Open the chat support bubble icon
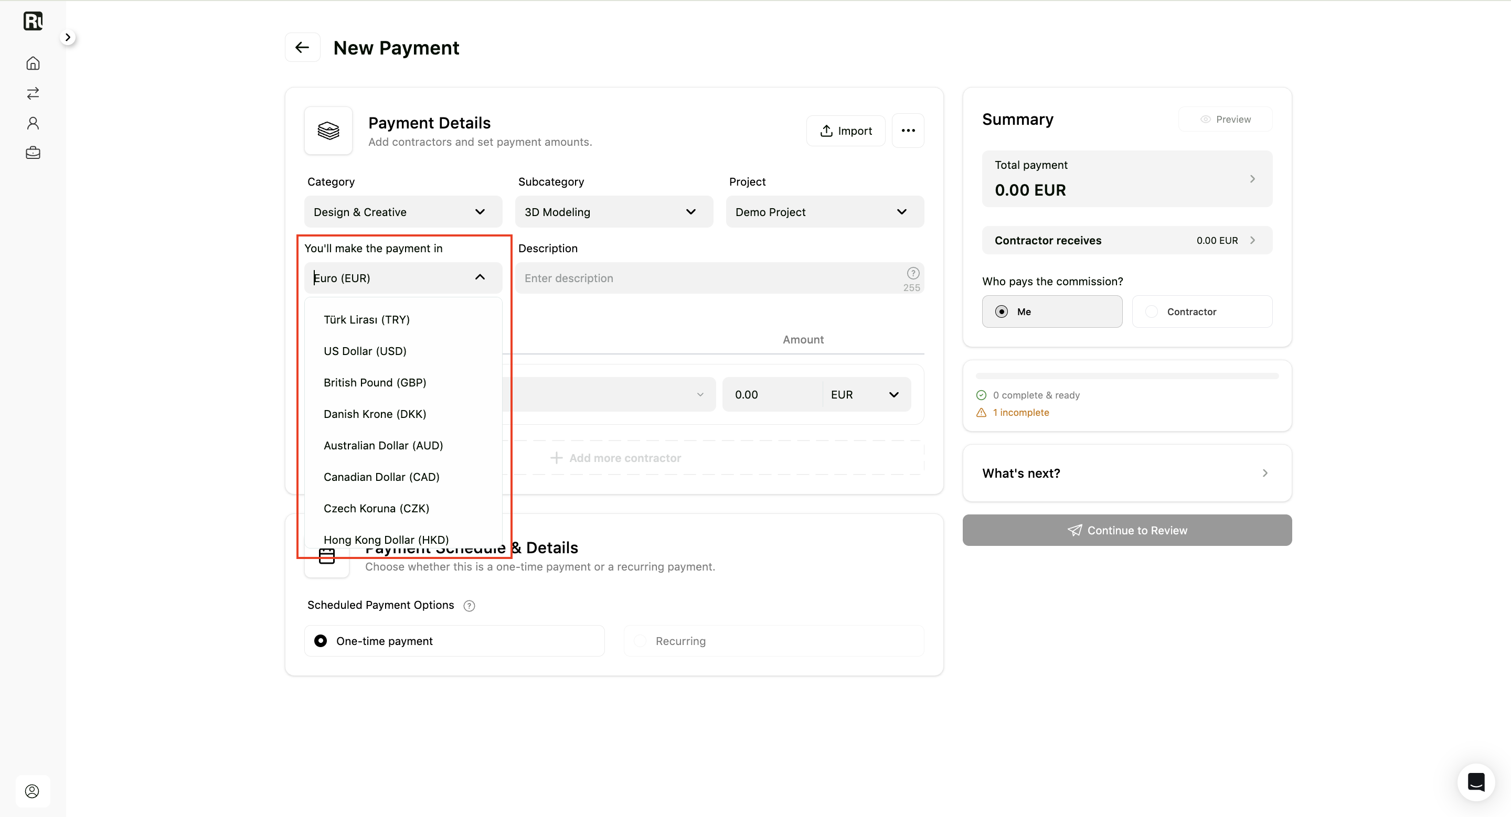1511x817 pixels. tap(1475, 782)
